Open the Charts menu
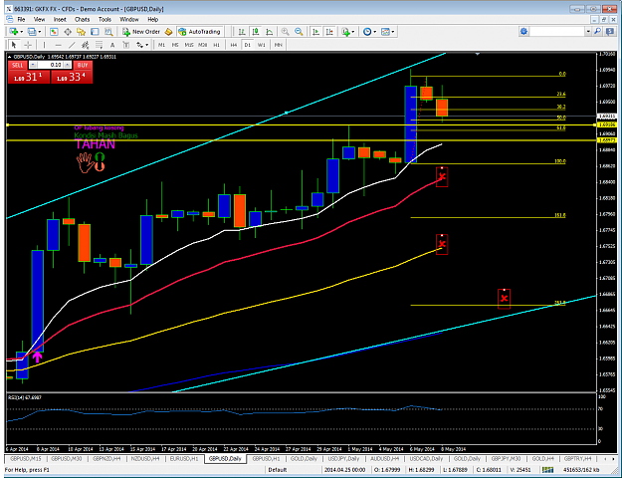The image size is (622, 478). [83, 19]
